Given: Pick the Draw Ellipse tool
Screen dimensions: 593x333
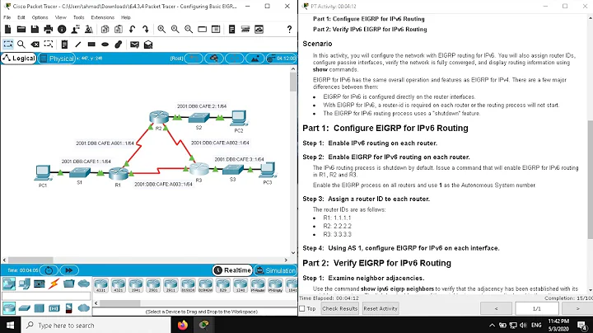Looking at the screenshot, I should point(105,45).
